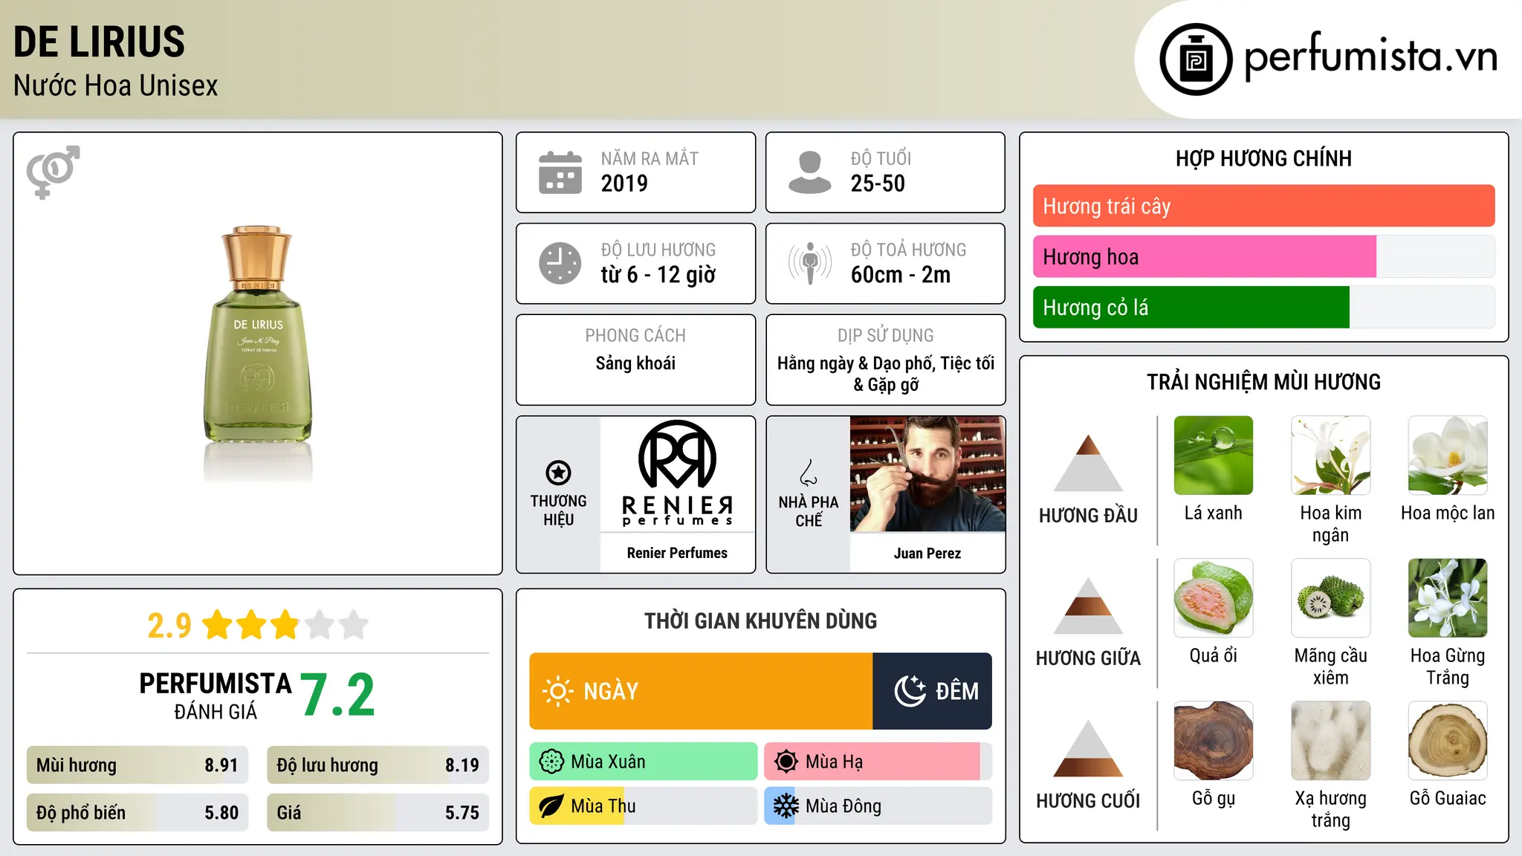This screenshot has height=856, width=1522.
Task: Select the Đêm nighttime segment
Action: coord(932,691)
